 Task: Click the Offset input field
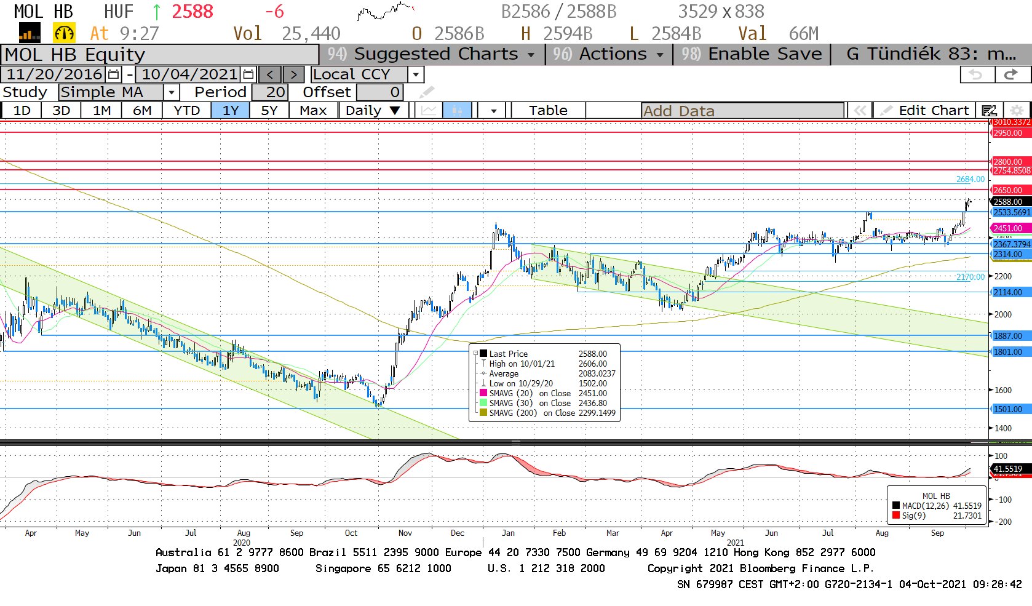(x=379, y=92)
